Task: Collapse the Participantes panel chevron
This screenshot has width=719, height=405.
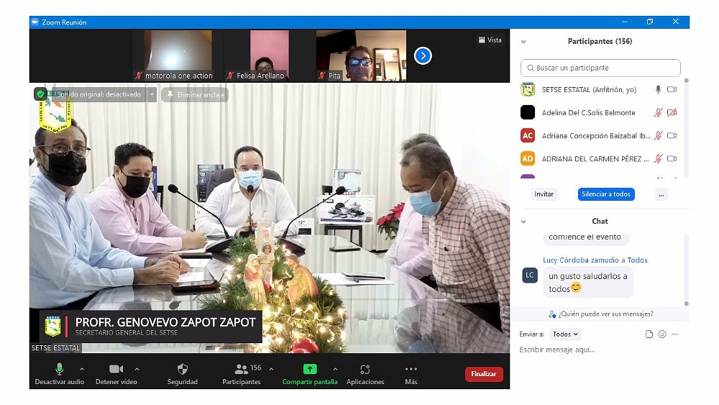Action: click(523, 42)
